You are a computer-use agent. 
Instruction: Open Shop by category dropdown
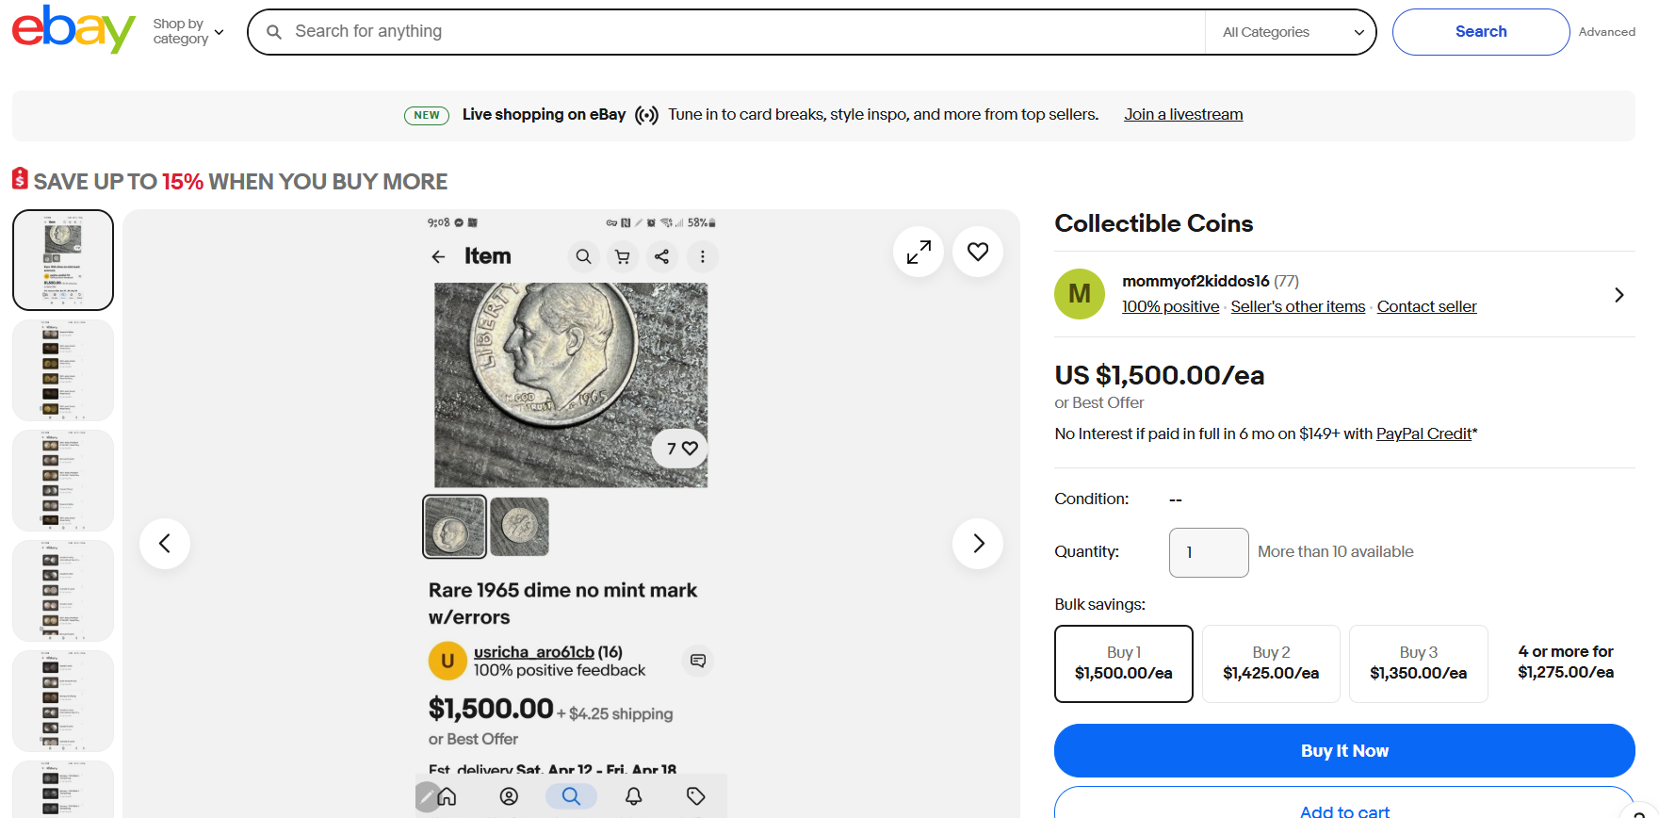pos(188,32)
